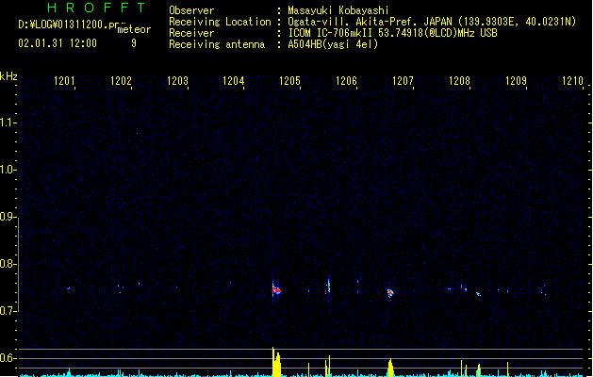Click the 0.8 kHz axis label
The height and width of the screenshot is (377, 593).
8,264
